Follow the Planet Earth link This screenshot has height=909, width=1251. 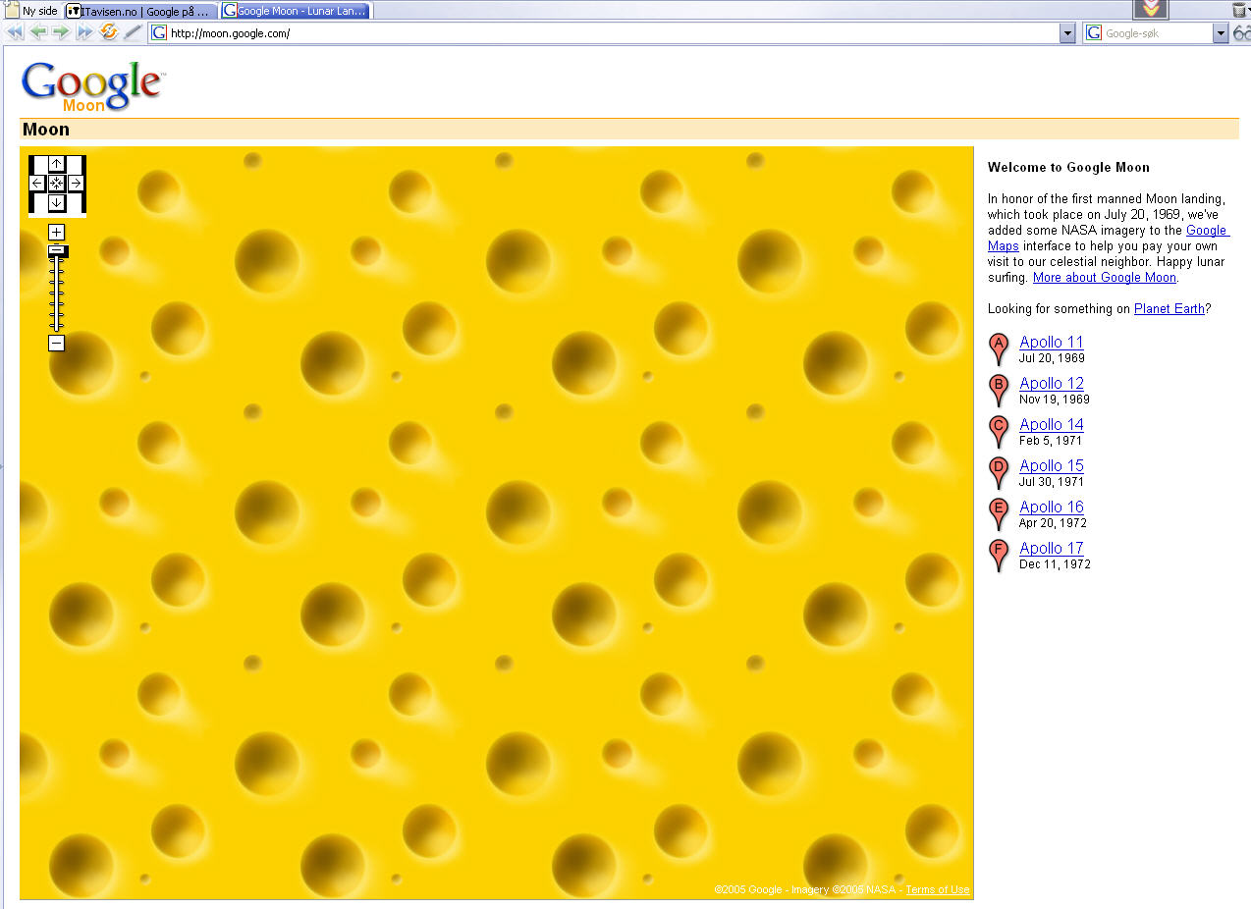[1169, 308]
